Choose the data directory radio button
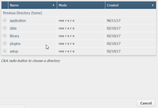158x108 pixels. (5, 28)
